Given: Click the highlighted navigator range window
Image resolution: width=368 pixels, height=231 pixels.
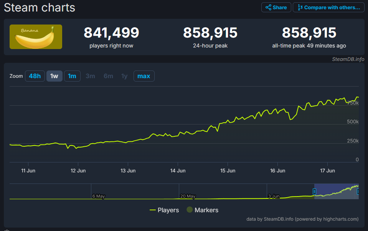Looking at the screenshot, I should pos(336,192).
